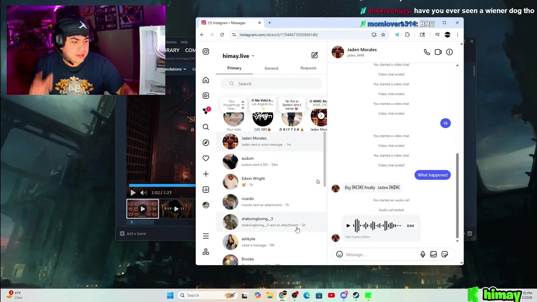537x302 pixels.
Task: Attach a photo using image icon
Action: [433, 254]
